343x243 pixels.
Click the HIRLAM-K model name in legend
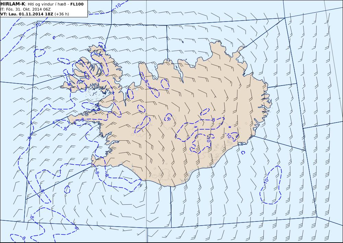13,4
